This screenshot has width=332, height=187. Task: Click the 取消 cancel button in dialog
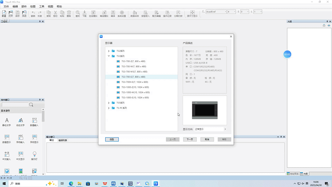point(207,139)
